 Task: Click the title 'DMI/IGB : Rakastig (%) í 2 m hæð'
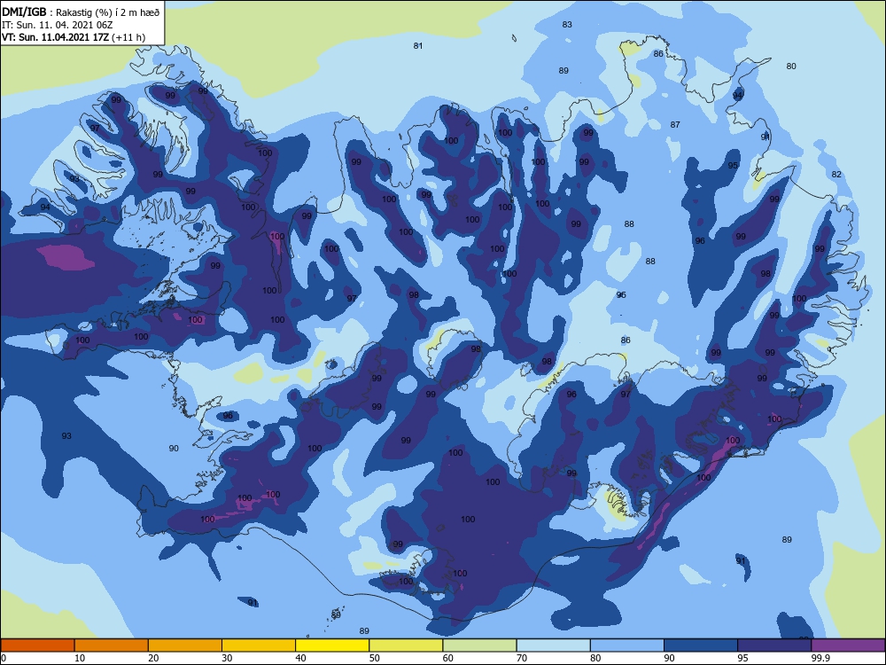[x=81, y=12]
